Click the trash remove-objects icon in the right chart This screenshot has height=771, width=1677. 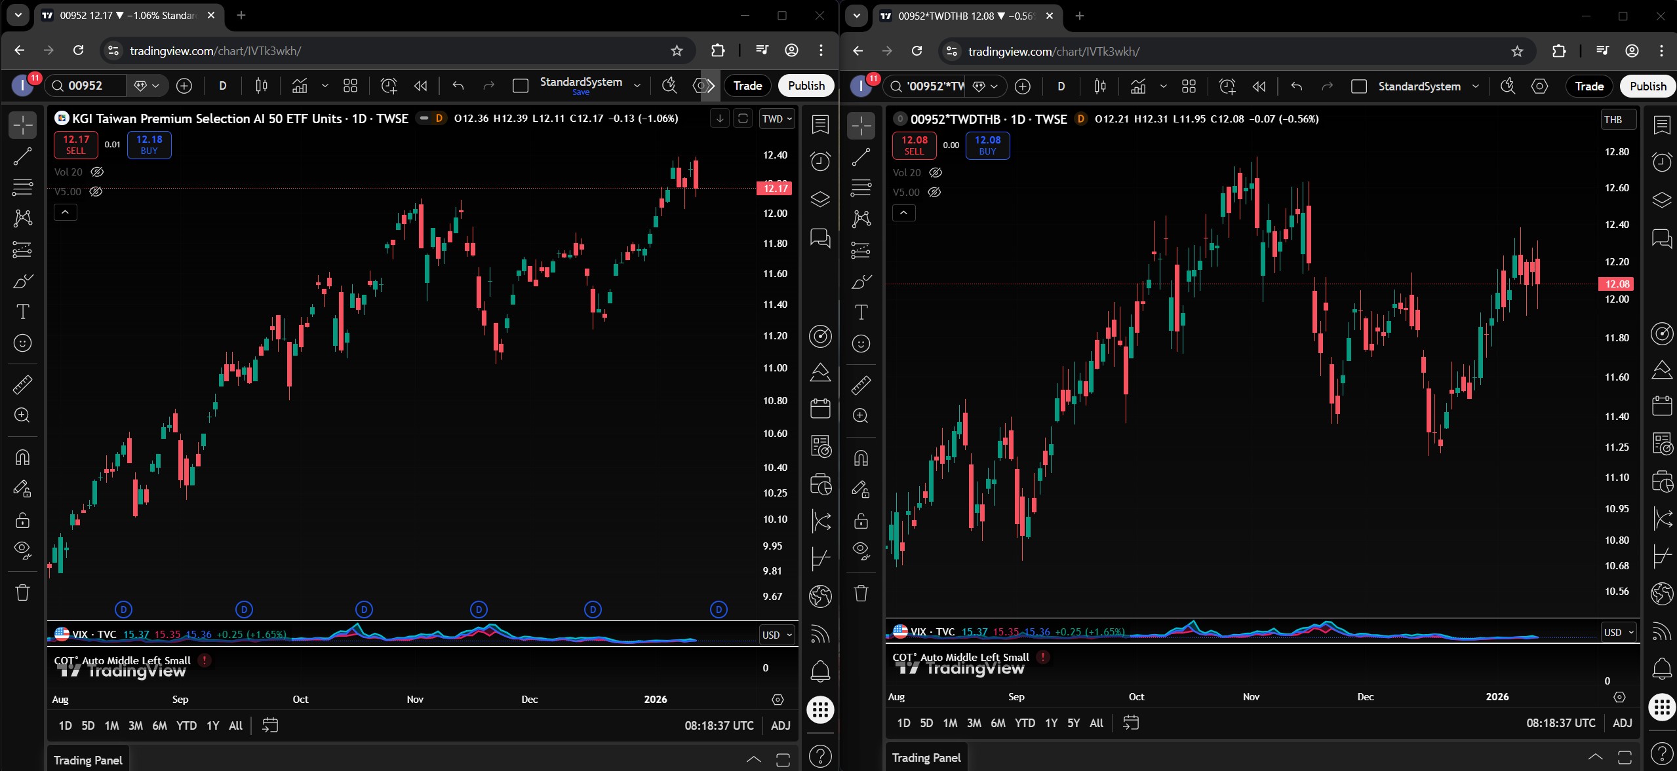point(861,593)
